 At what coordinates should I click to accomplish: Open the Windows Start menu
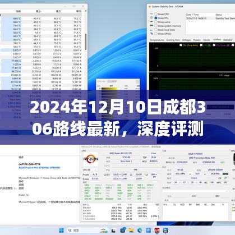click(61, 230)
